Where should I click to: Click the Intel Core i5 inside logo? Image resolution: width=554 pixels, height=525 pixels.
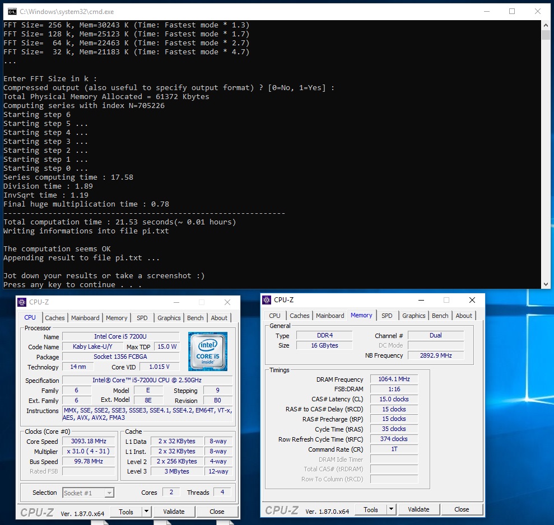tap(208, 351)
